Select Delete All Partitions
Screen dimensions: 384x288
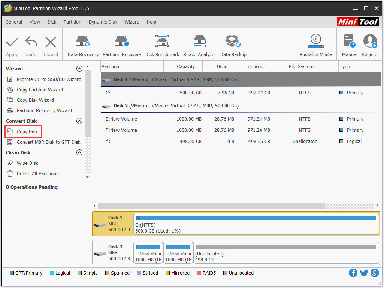pos(38,173)
